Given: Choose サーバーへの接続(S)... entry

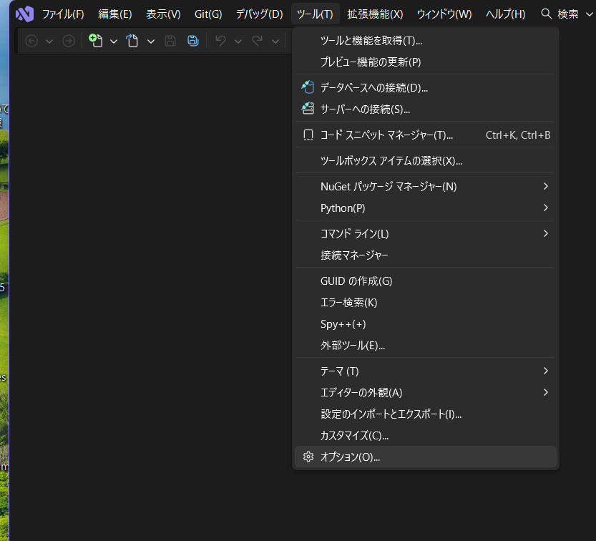Looking at the screenshot, I should click(x=425, y=109).
